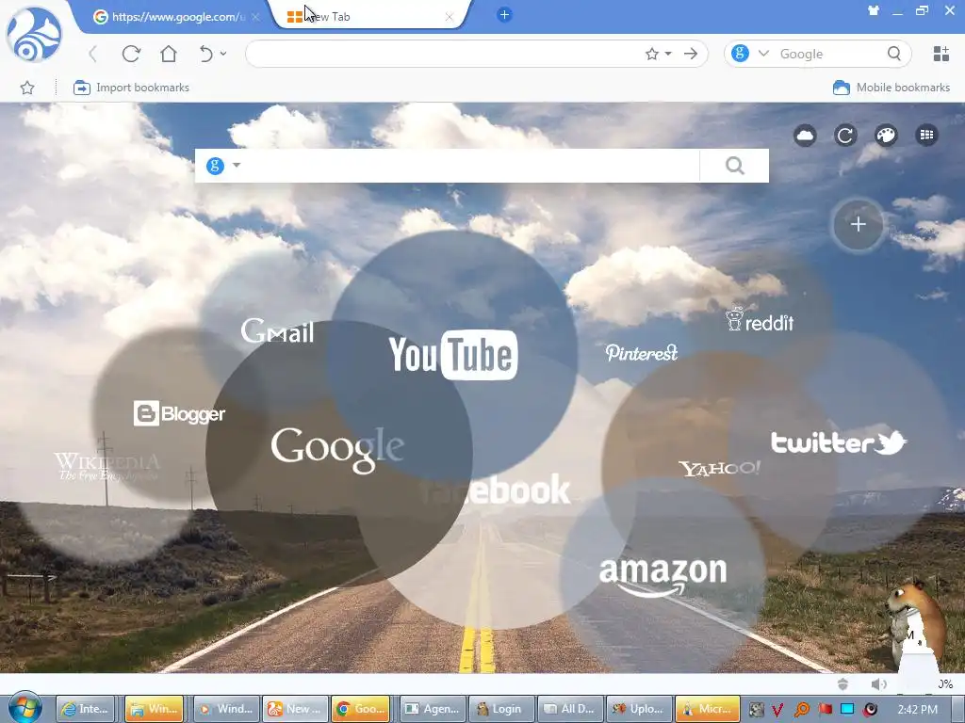Switch to the Agen... taskbar window
Viewport: 965px width, 723px height.
click(431, 709)
